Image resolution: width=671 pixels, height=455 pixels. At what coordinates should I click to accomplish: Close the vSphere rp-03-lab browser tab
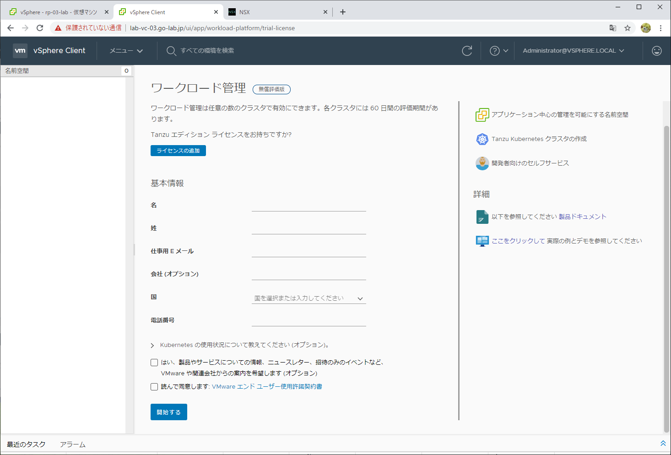(x=107, y=12)
